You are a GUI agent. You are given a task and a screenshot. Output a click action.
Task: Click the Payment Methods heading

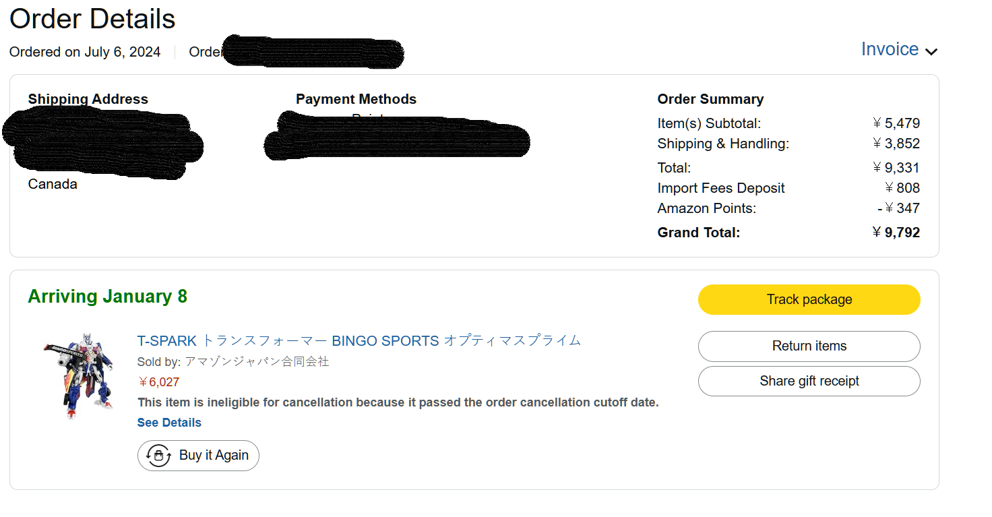pyautogui.click(x=356, y=99)
